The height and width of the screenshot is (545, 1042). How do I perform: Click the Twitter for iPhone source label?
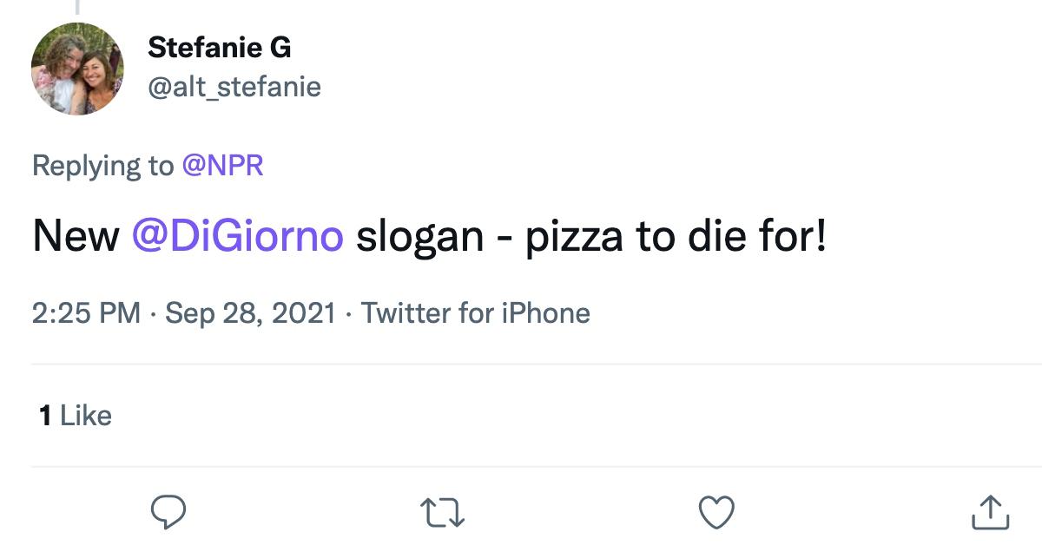click(x=475, y=312)
